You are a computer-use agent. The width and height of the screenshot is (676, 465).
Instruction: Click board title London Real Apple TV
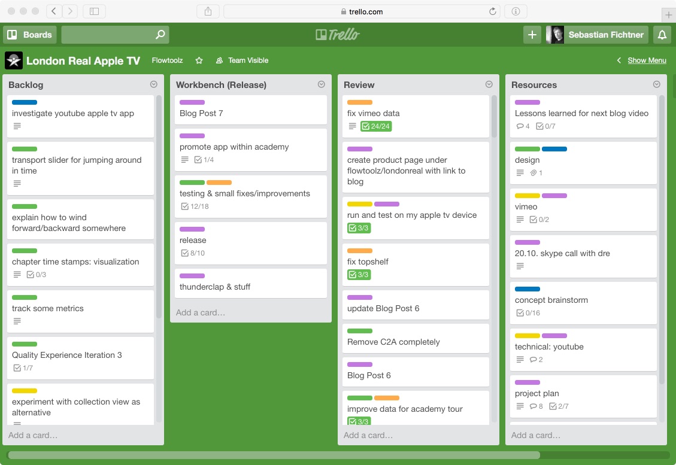click(83, 61)
